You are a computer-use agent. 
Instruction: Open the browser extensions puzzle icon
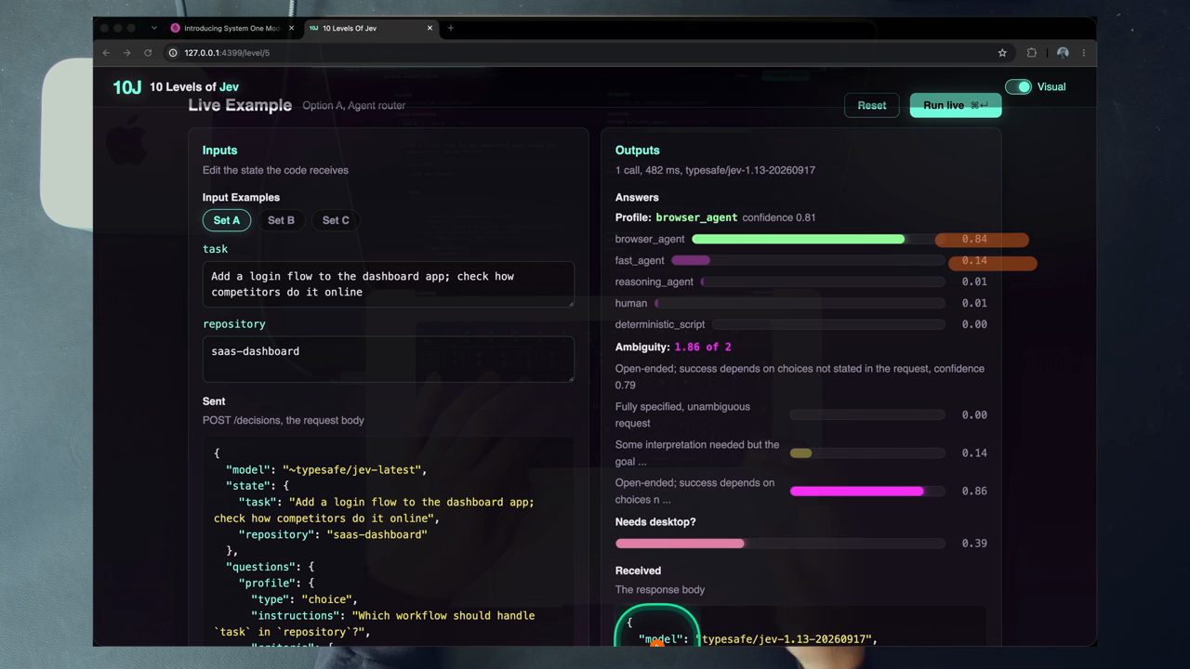(1032, 53)
